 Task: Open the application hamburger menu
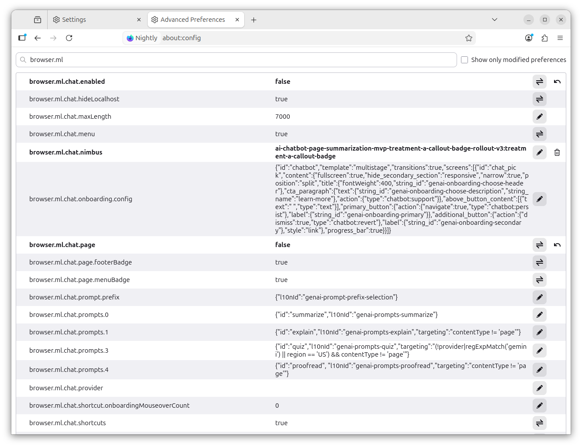pos(560,38)
